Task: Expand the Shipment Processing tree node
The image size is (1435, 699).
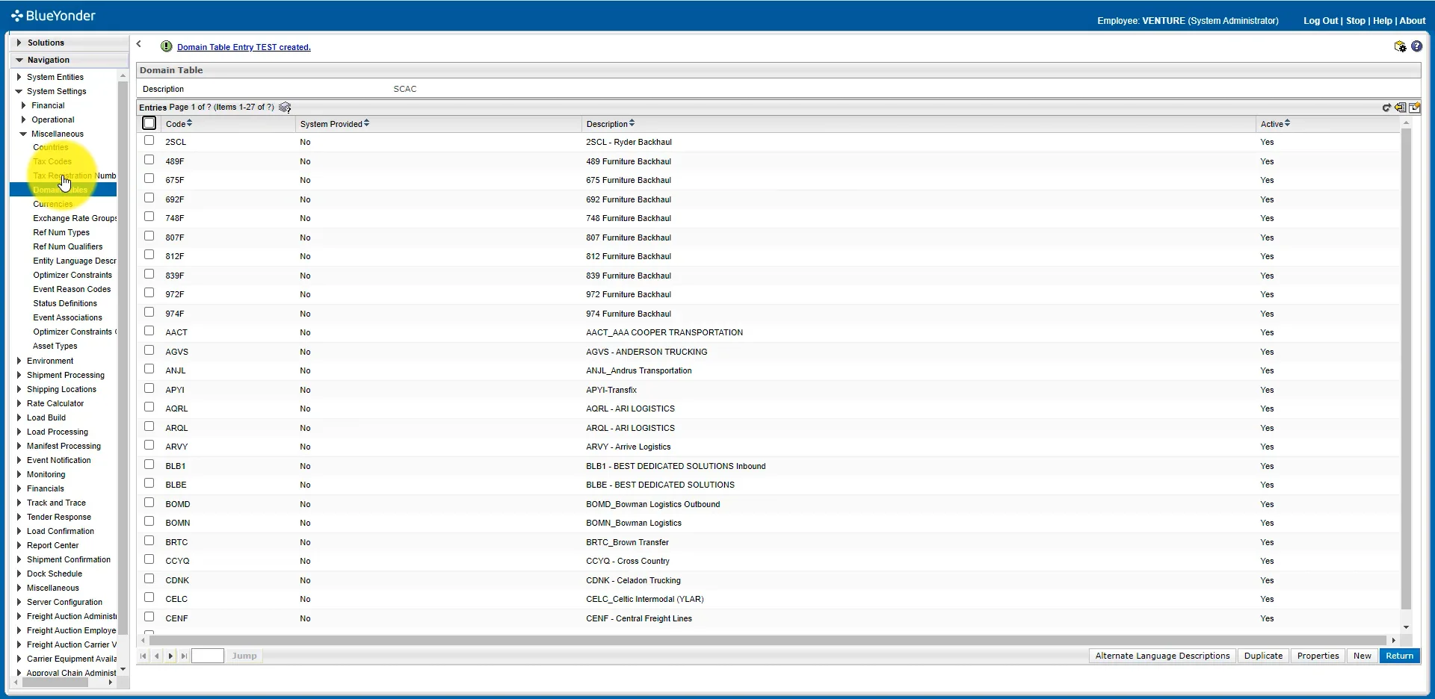Action: click(19, 375)
